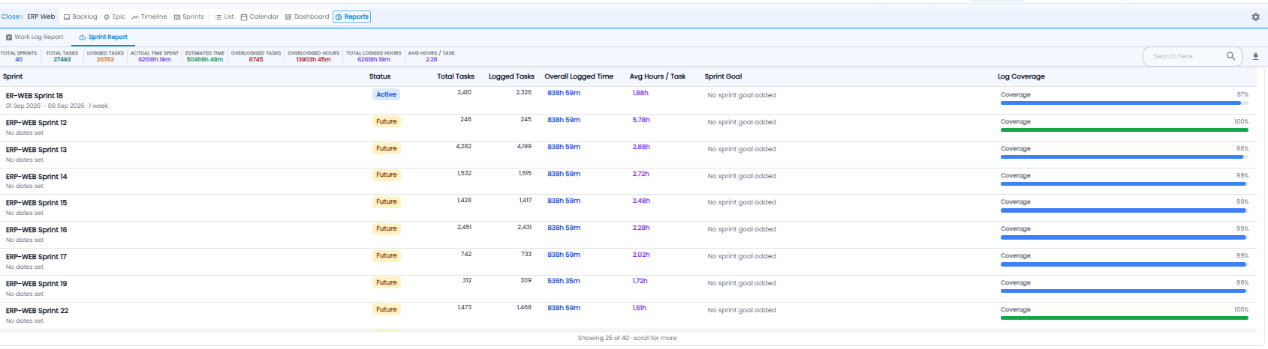Click Sprint 18's 838h 59m logged time

(x=564, y=93)
